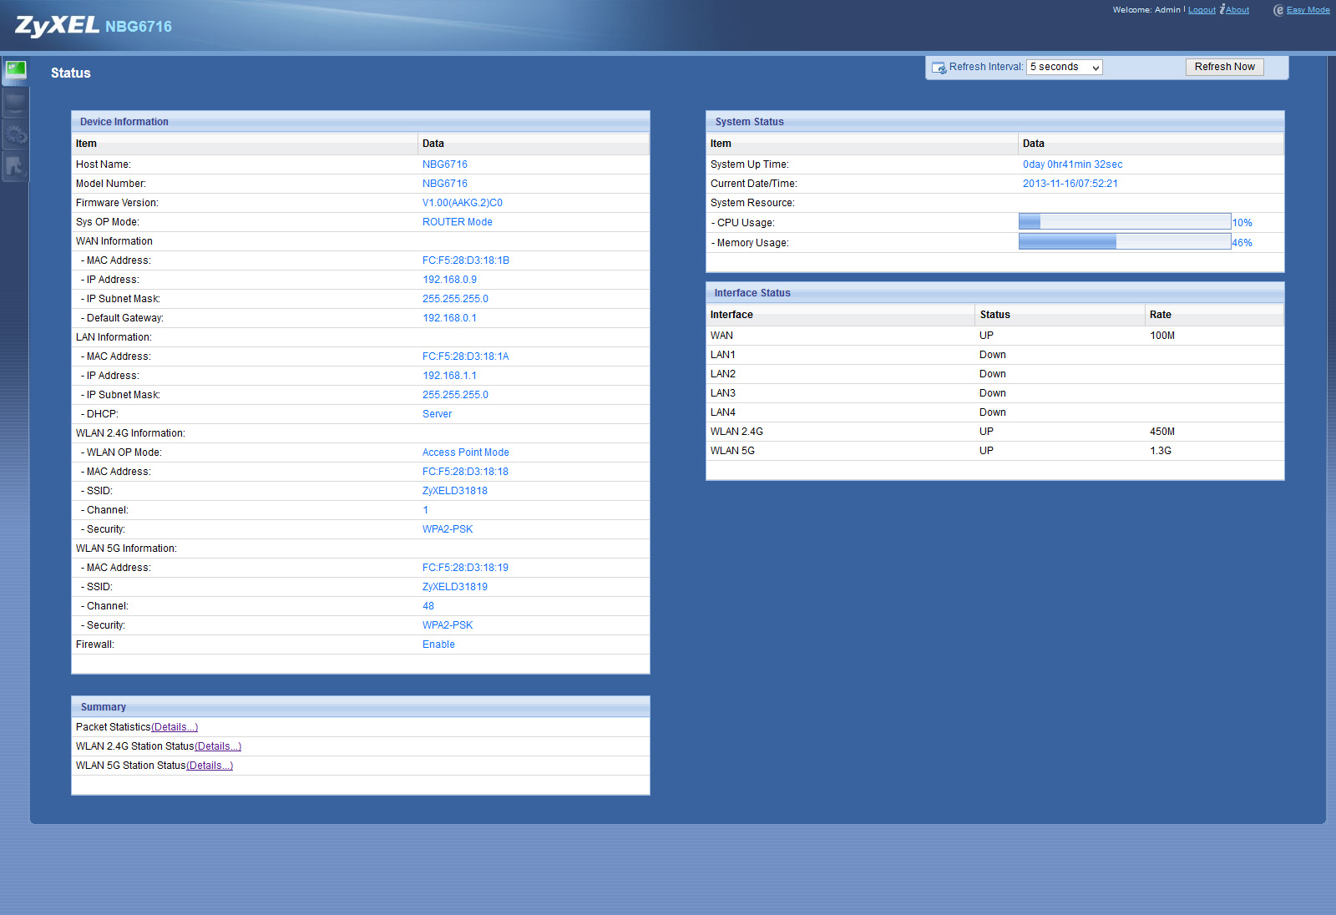Click the CPU Usage progress bar
The image size is (1336, 915).
tap(1125, 222)
